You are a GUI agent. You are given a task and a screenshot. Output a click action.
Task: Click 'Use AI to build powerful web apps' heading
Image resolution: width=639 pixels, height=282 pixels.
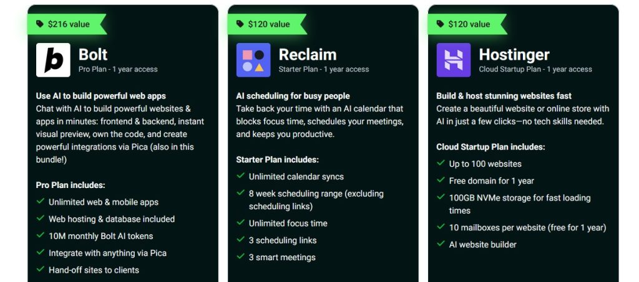pos(100,96)
